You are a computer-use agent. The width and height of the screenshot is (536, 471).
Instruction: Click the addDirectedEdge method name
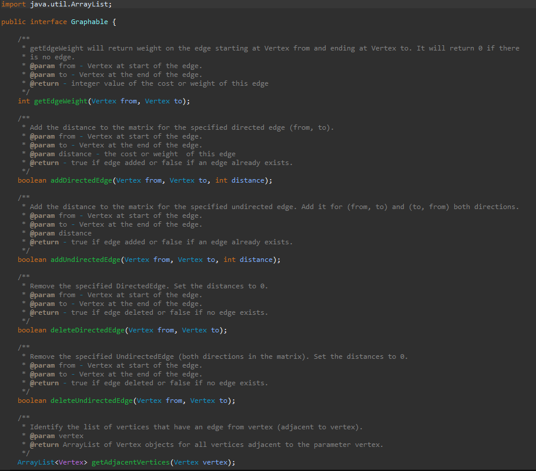tap(81, 180)
